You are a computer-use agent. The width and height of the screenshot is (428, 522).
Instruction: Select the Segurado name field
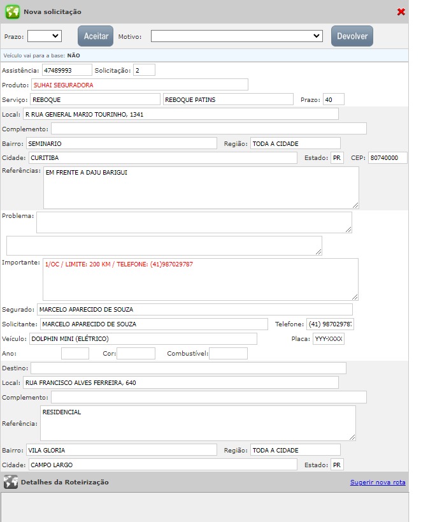[194, 310]
